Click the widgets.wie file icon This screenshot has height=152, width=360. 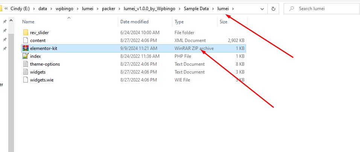tap(26, 80)
